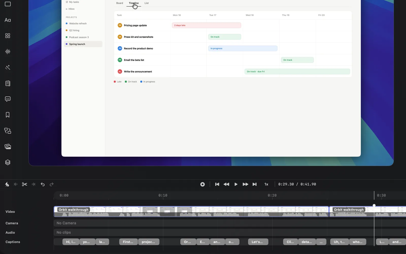
Task: Select the "Hi, i..." caption block
Action: 71,242
